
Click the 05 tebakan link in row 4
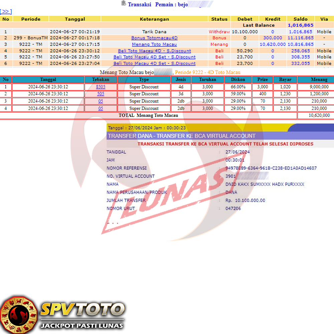(x=101, y=109)
